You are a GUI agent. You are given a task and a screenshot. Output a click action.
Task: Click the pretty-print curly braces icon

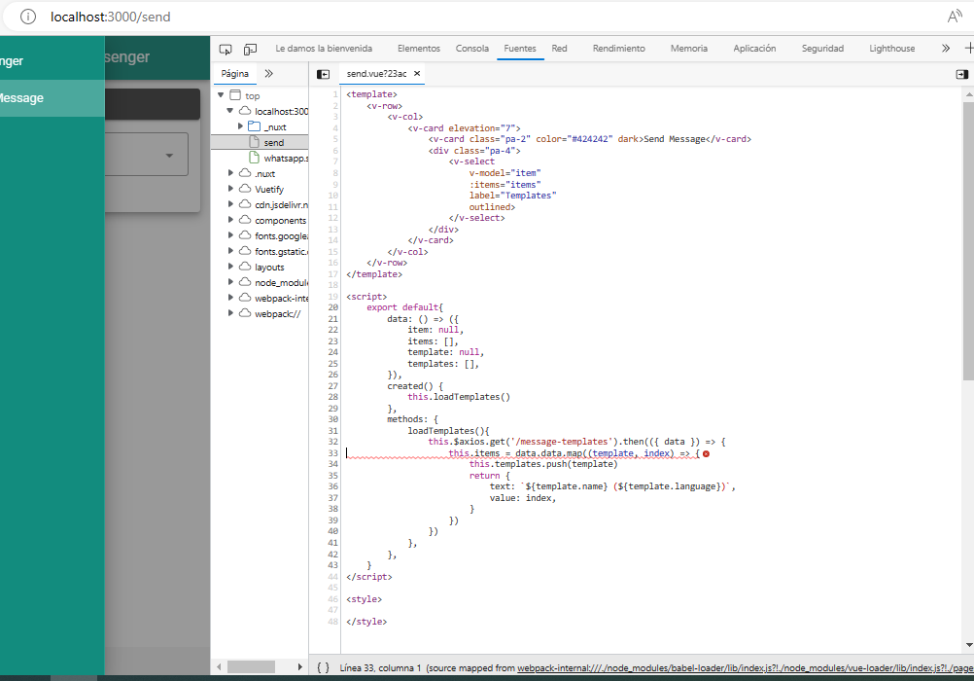point(323,668)
